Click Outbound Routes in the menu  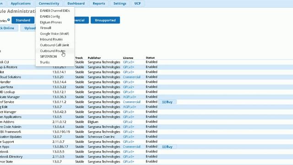(x=53, y=51)
